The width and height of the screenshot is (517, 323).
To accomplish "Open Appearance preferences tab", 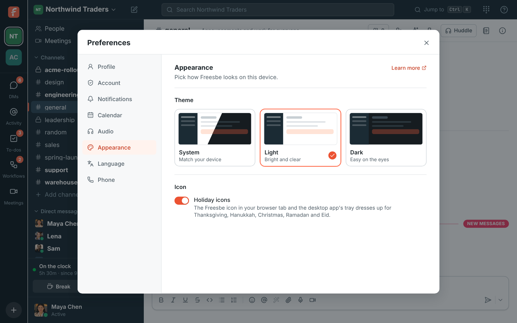I will point(119,148).
